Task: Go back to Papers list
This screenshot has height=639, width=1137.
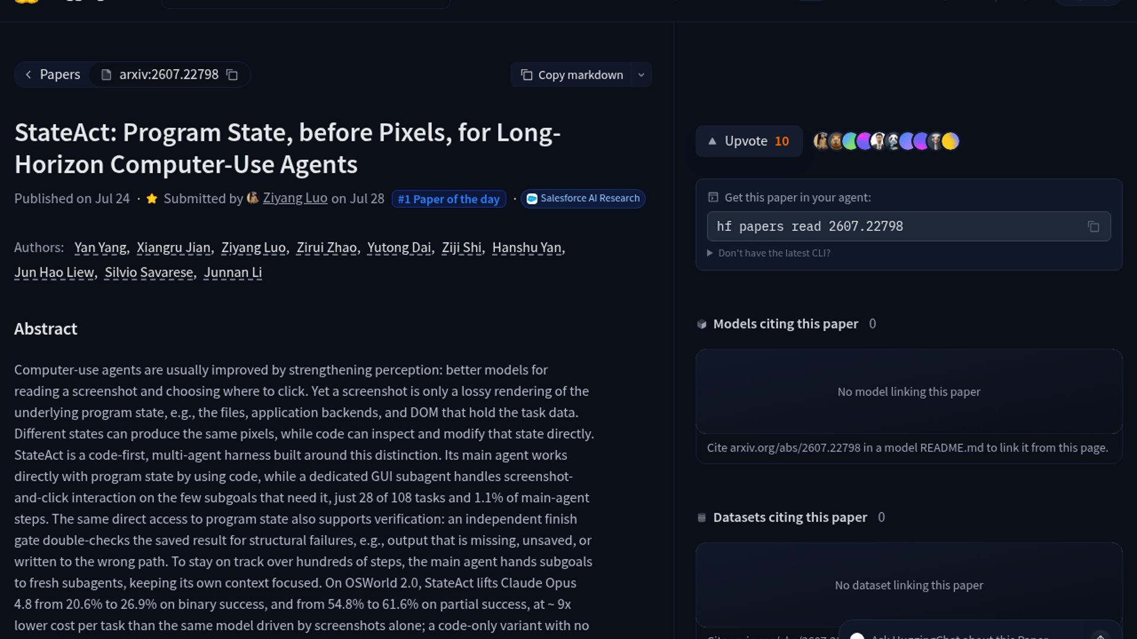Action: point(52,75)
